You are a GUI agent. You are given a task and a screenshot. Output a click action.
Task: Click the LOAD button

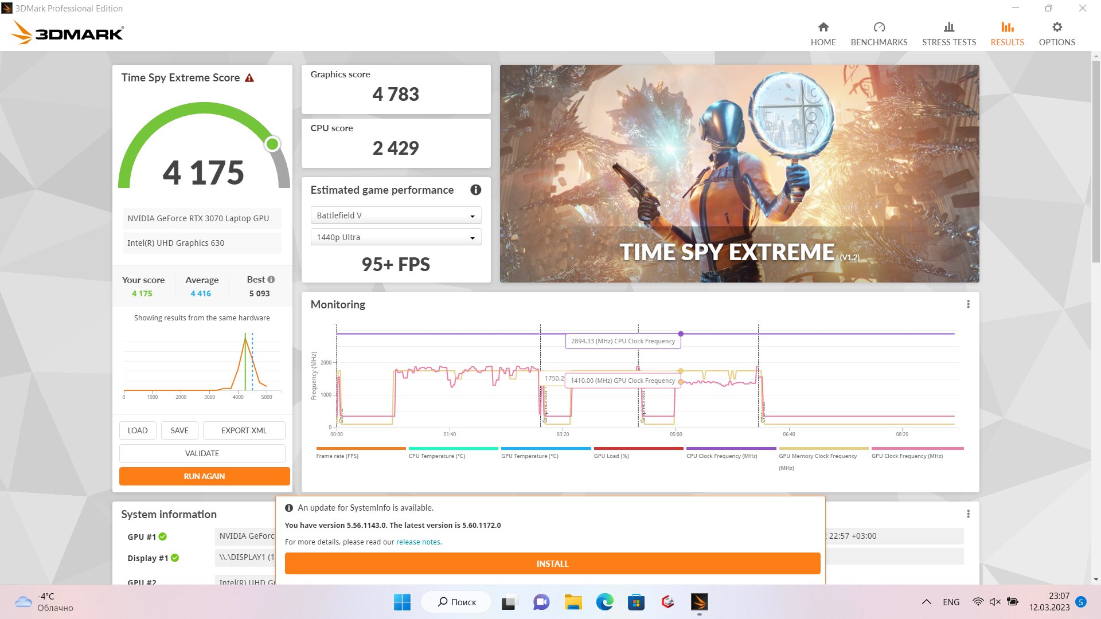click(x=138, y=430)
